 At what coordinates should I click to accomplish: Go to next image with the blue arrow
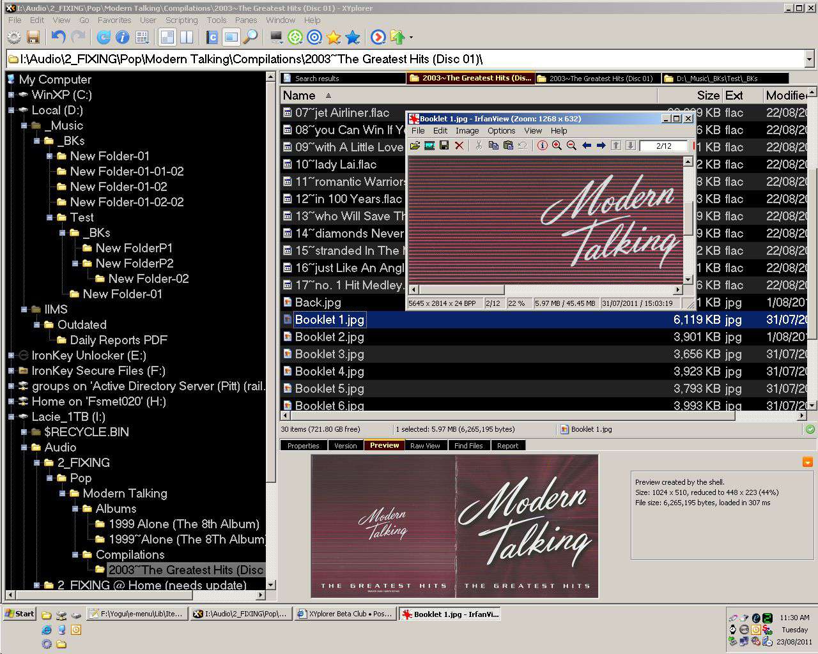tap(601, 145)
